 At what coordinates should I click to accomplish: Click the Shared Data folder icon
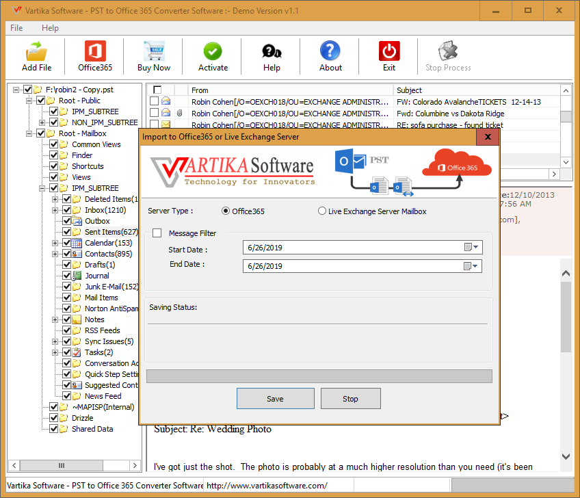pos(64,429)
